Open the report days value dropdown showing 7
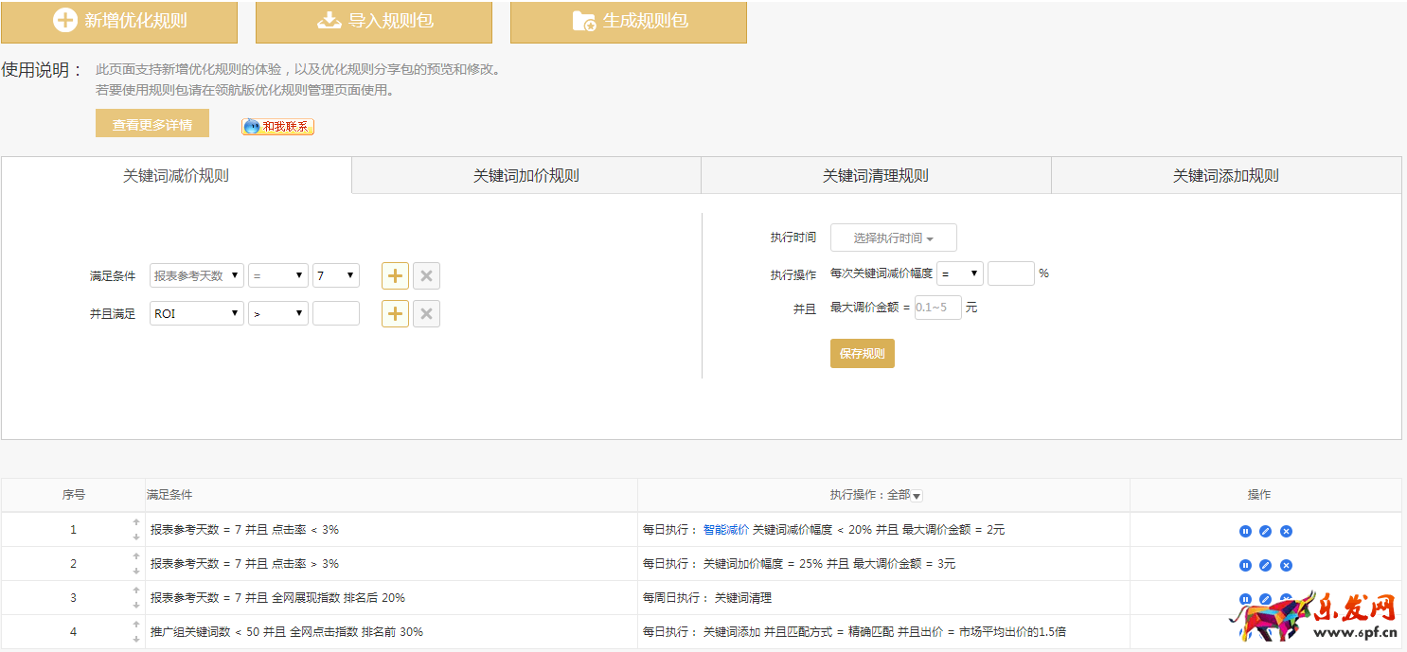This screenshot has width=1407, height=652. click(336, 276)
